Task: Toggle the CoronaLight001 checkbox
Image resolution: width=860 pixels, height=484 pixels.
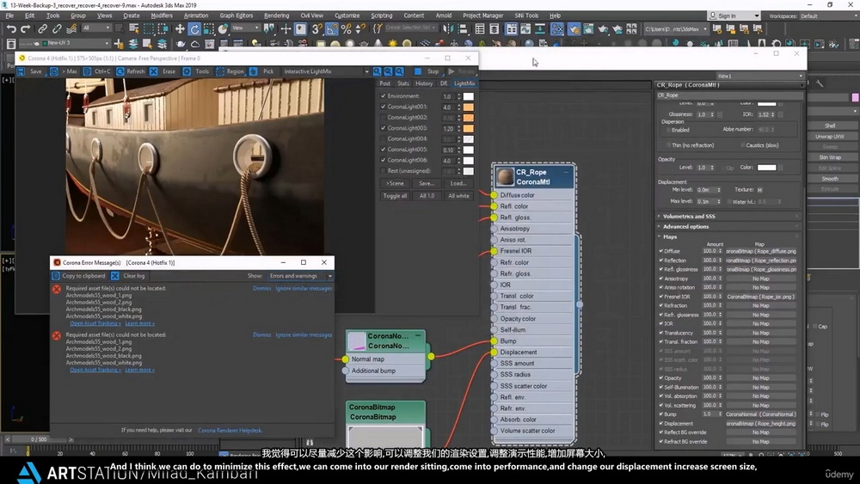Action: pyautogui.click(x=384, y=107)
